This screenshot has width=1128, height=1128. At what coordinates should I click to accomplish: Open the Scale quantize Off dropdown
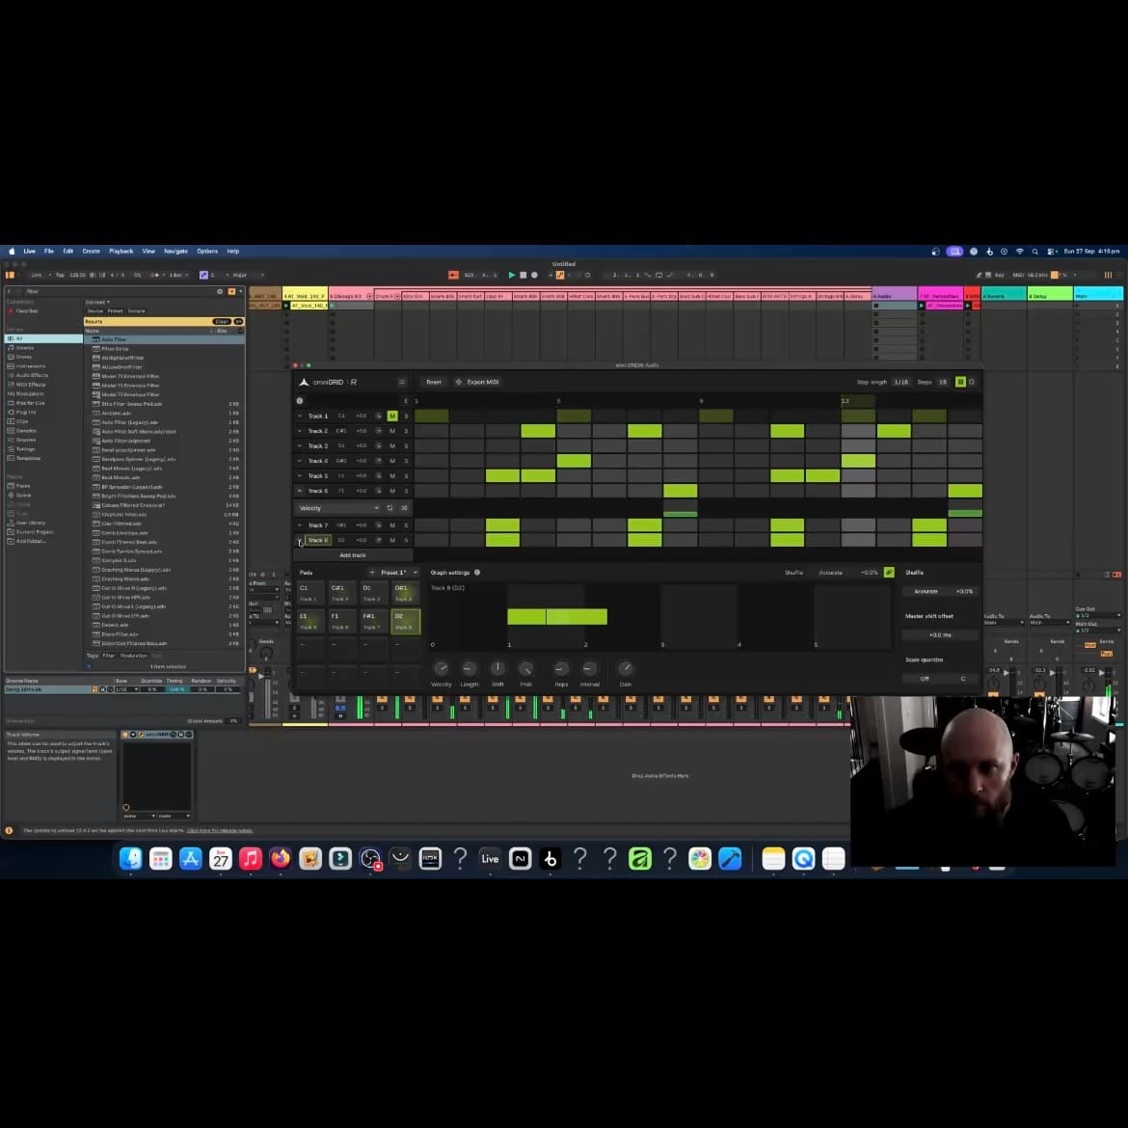pyautogui.click(x=925, y=679)
